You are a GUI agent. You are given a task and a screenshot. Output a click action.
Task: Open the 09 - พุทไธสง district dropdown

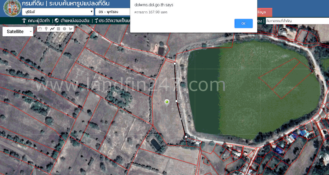click(113, 12)
